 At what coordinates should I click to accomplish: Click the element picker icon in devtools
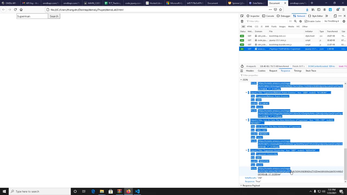(x=242, y=16)
